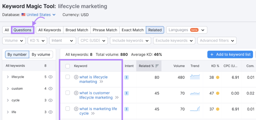Click Add to keyword list button
256x120 pixels.
pos(230,54)
